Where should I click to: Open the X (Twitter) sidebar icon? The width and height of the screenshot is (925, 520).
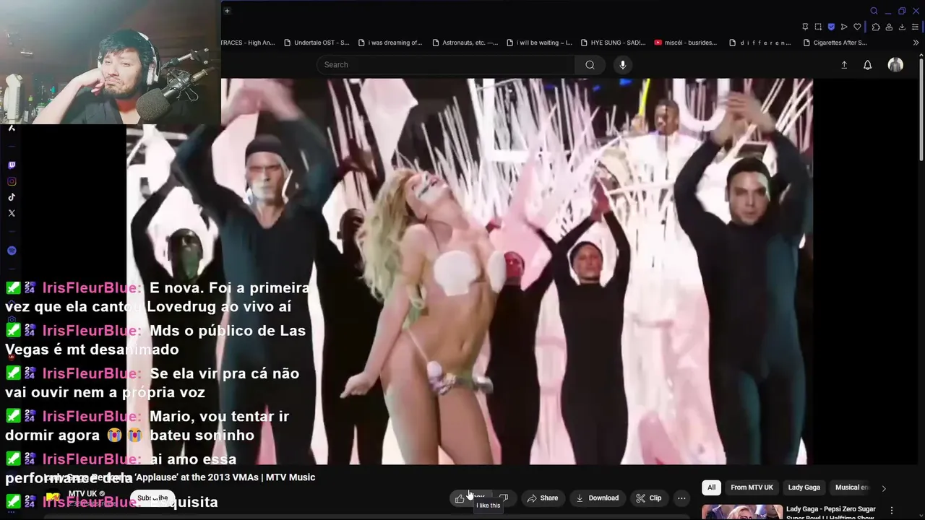click(x=12, y=213)
